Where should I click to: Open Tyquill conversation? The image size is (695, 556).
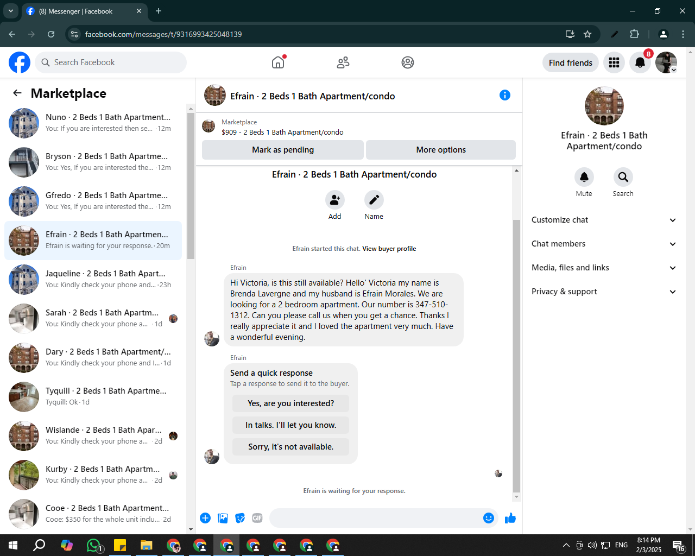93,397
